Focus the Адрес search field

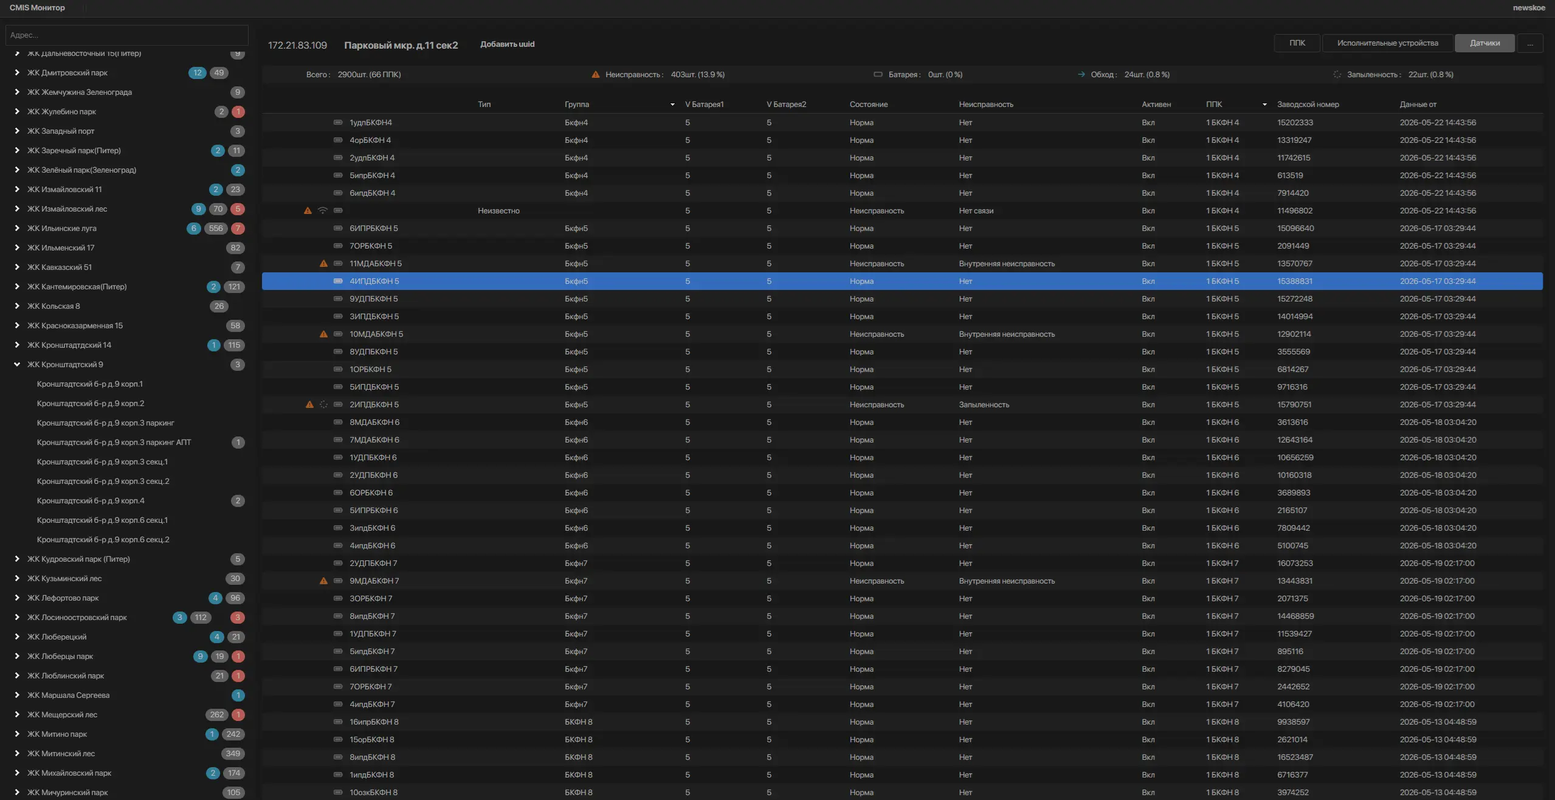point(126,35)
